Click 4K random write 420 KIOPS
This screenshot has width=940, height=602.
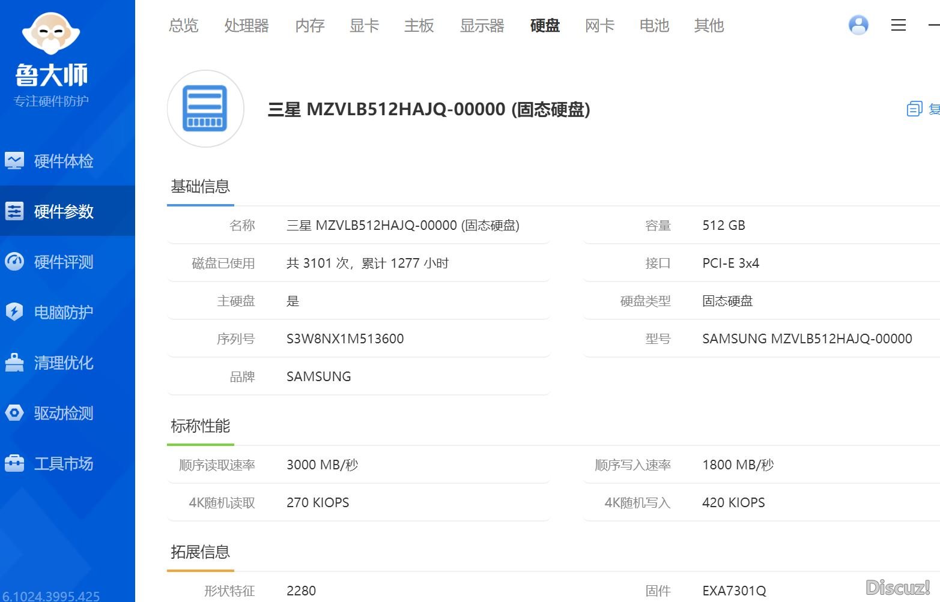(x=734, y=502)
